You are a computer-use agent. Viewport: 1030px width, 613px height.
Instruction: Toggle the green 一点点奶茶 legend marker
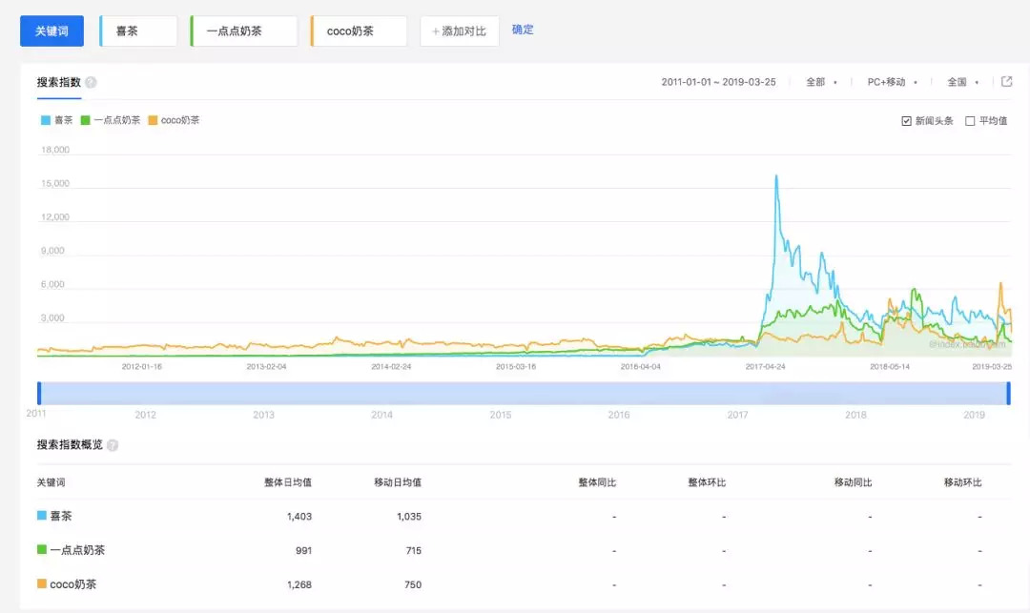point(85,120)
